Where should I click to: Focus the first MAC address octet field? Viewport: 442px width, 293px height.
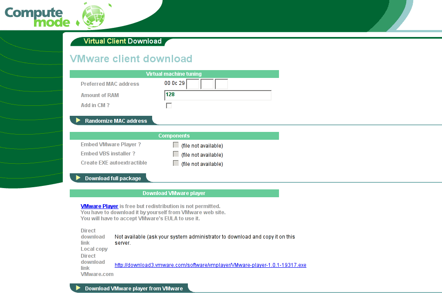click(193, 84)
